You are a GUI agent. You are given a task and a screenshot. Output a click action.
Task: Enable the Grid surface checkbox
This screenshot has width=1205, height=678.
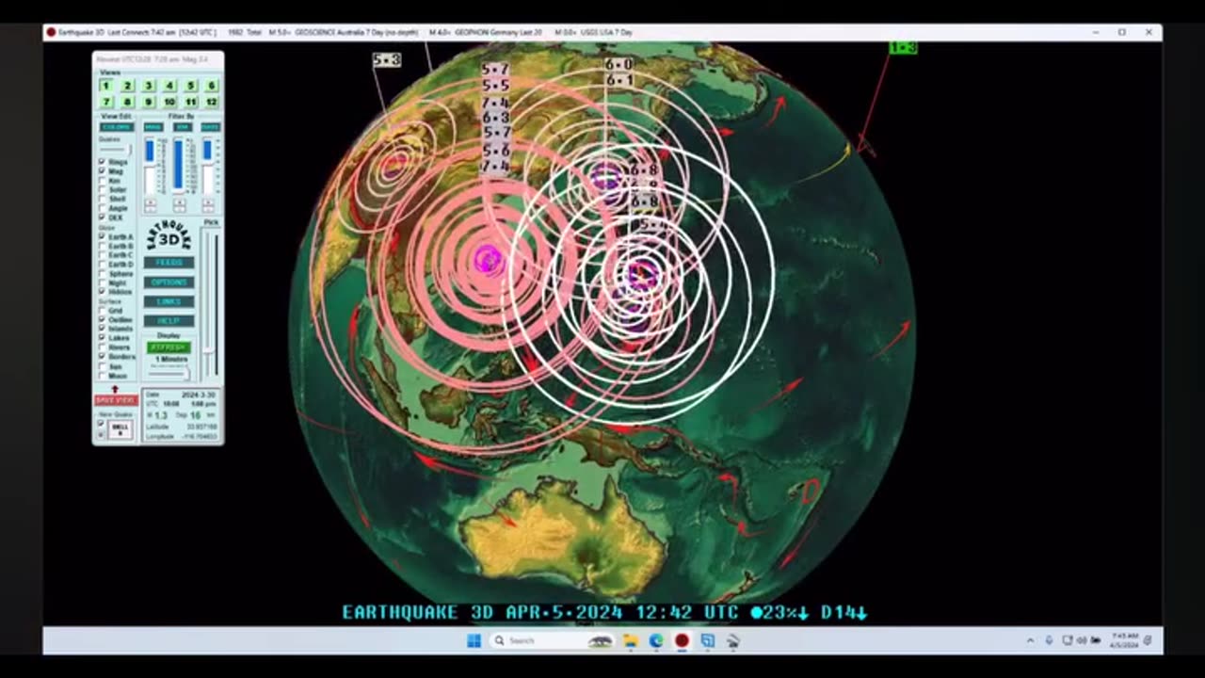coord(103,311)
